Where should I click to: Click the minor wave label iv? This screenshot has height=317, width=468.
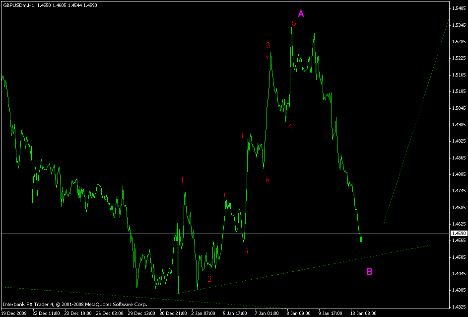[x=267, y=180]
